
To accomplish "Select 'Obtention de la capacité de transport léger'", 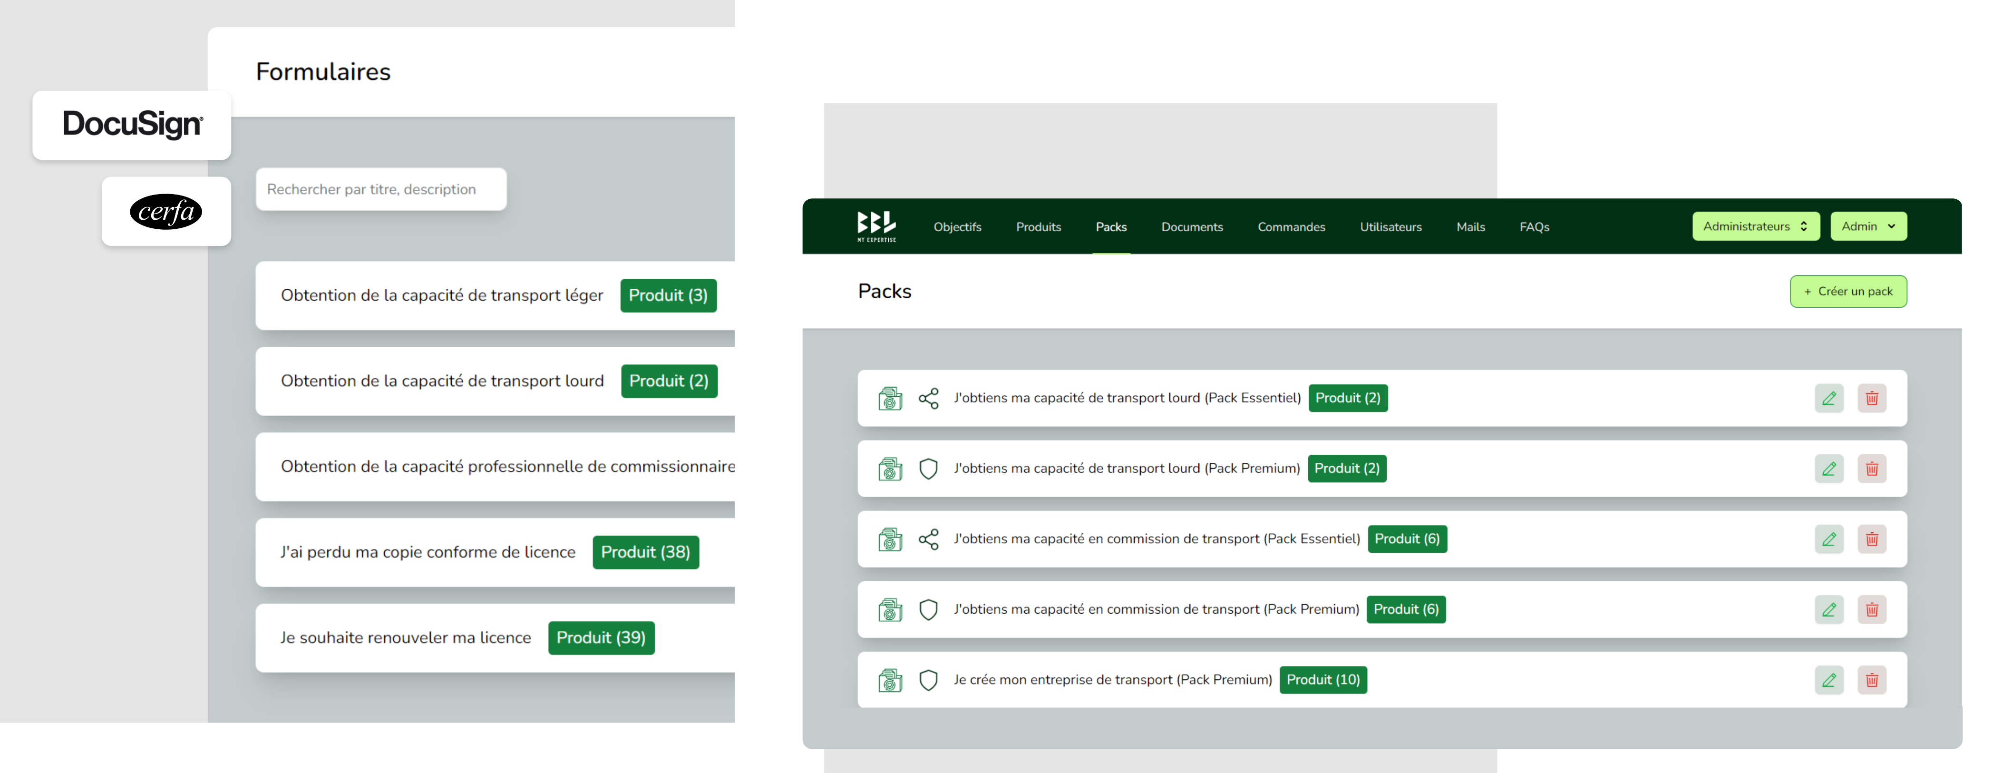I will 442,295.
